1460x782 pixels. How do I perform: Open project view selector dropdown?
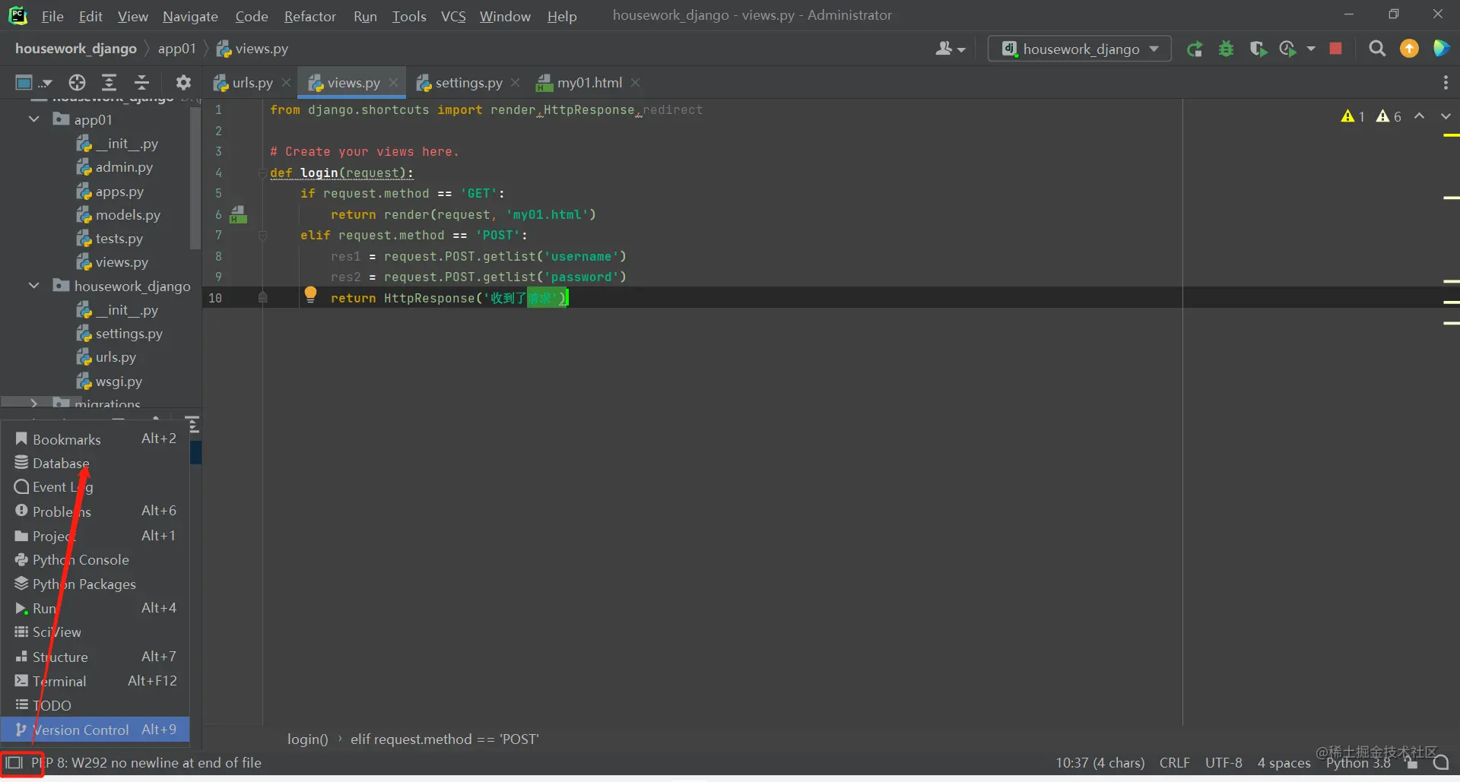click(x=33, y=82)
